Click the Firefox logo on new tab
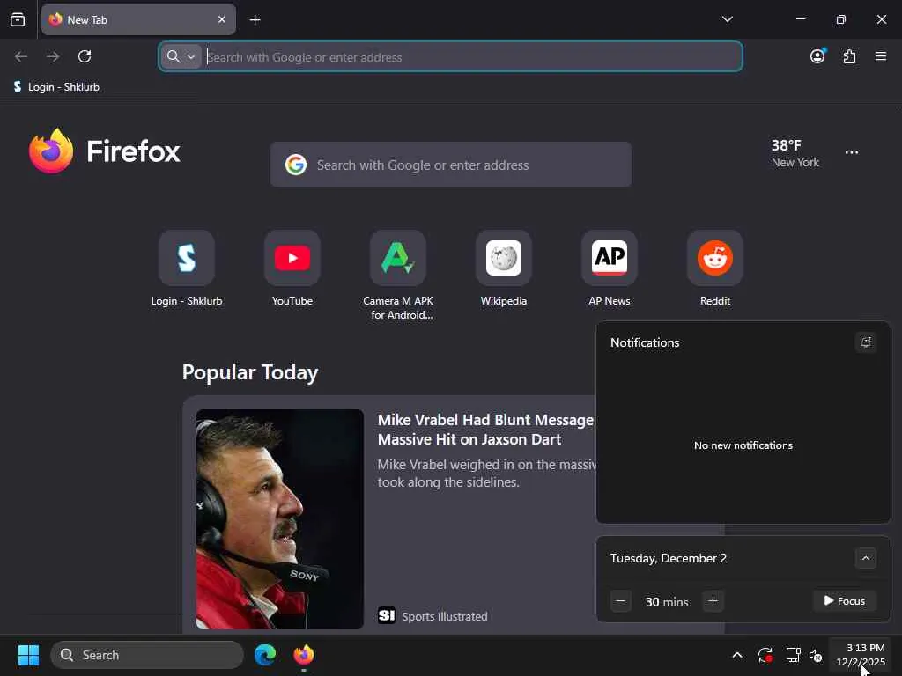This screenshot has width=902, height=676. 105,151
